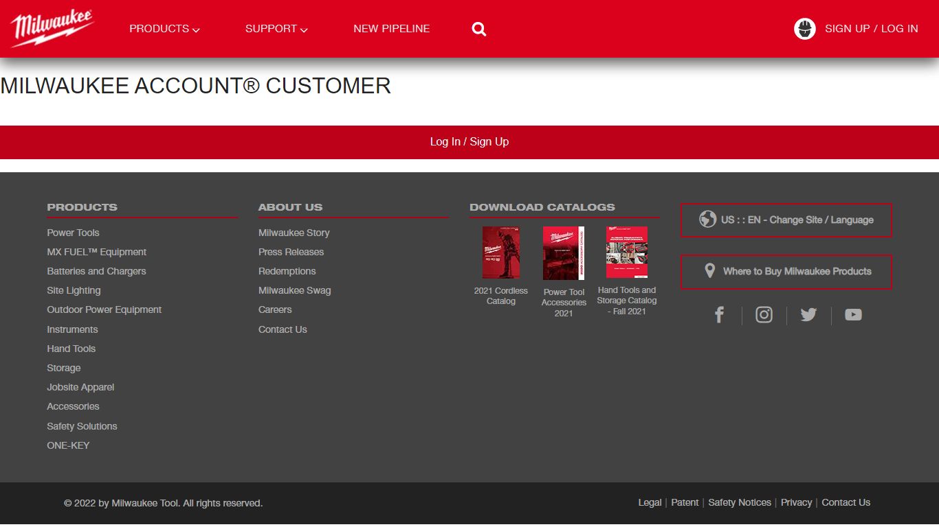Screen dimensions: 939x527
Task: Open Batteries and Chargers link
Action: pos(96,271)
